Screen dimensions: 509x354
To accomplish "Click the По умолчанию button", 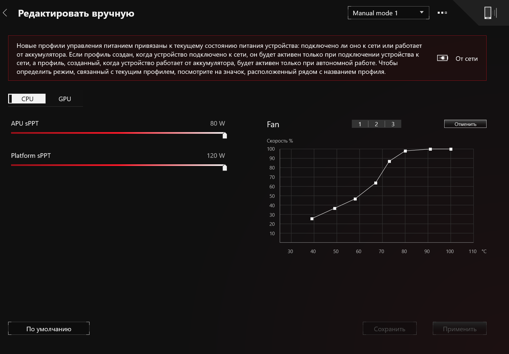I will pyautogui.click(x=49, y=329).
